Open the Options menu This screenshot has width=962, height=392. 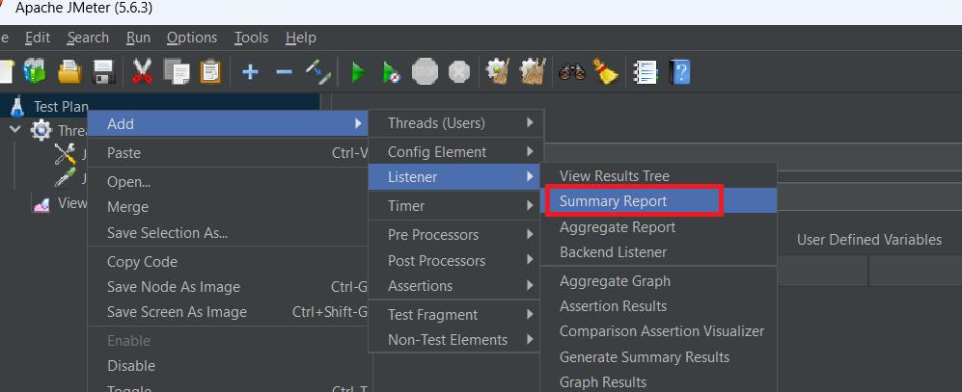click(191, 38)
